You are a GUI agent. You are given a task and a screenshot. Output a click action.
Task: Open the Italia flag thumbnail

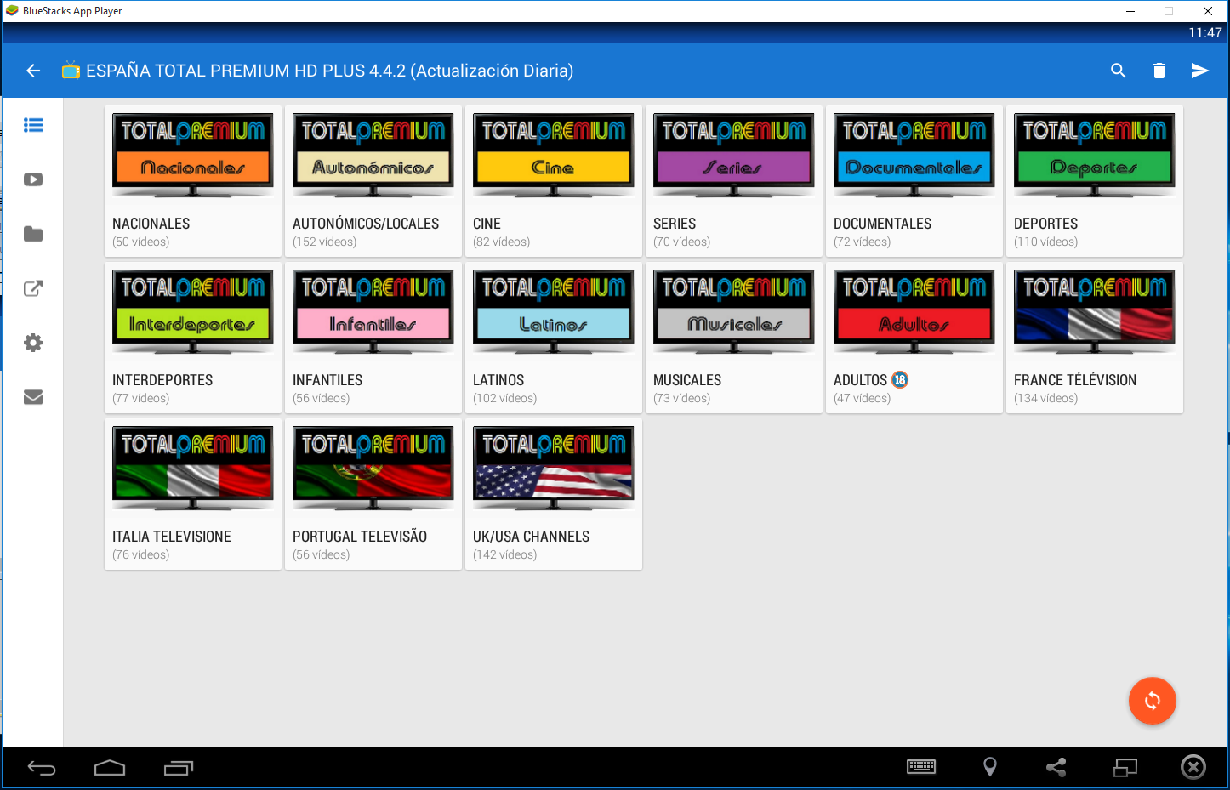click(x=193, y=469)
